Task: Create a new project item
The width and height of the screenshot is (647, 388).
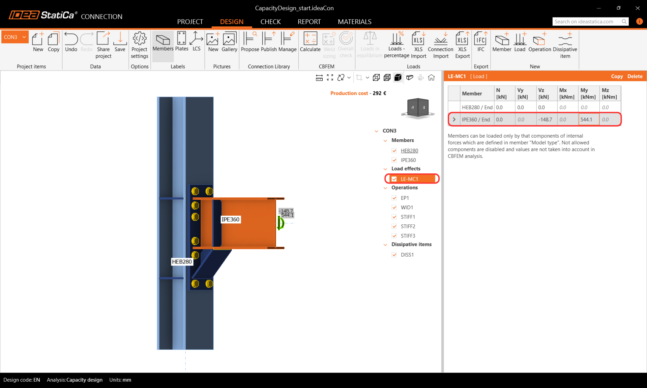Action: click(38, 42)
